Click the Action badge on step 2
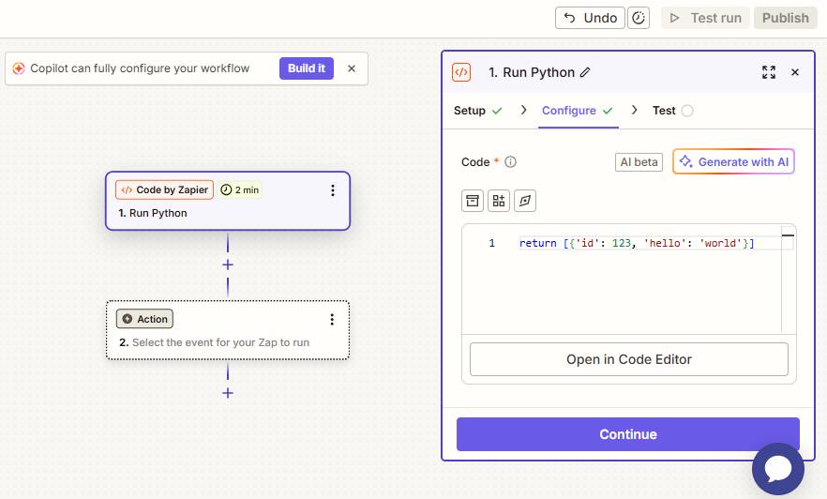This screenshot has width=827, height=499. pos(145,319)
